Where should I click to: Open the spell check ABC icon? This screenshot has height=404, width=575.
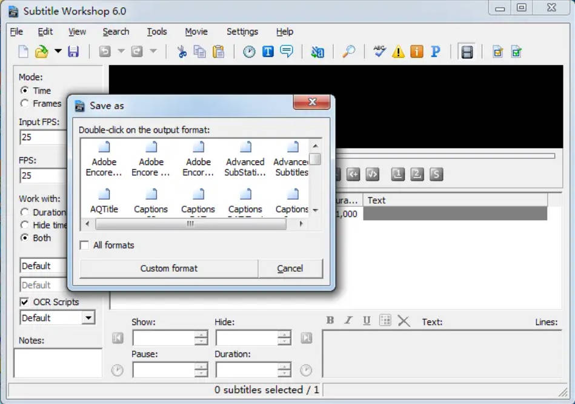coord(379,52)
